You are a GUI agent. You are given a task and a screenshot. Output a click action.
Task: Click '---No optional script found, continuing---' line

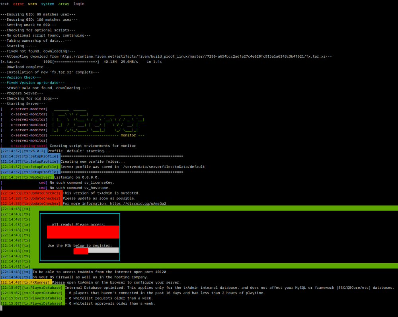pyautogui.click(x=45, y=35)
